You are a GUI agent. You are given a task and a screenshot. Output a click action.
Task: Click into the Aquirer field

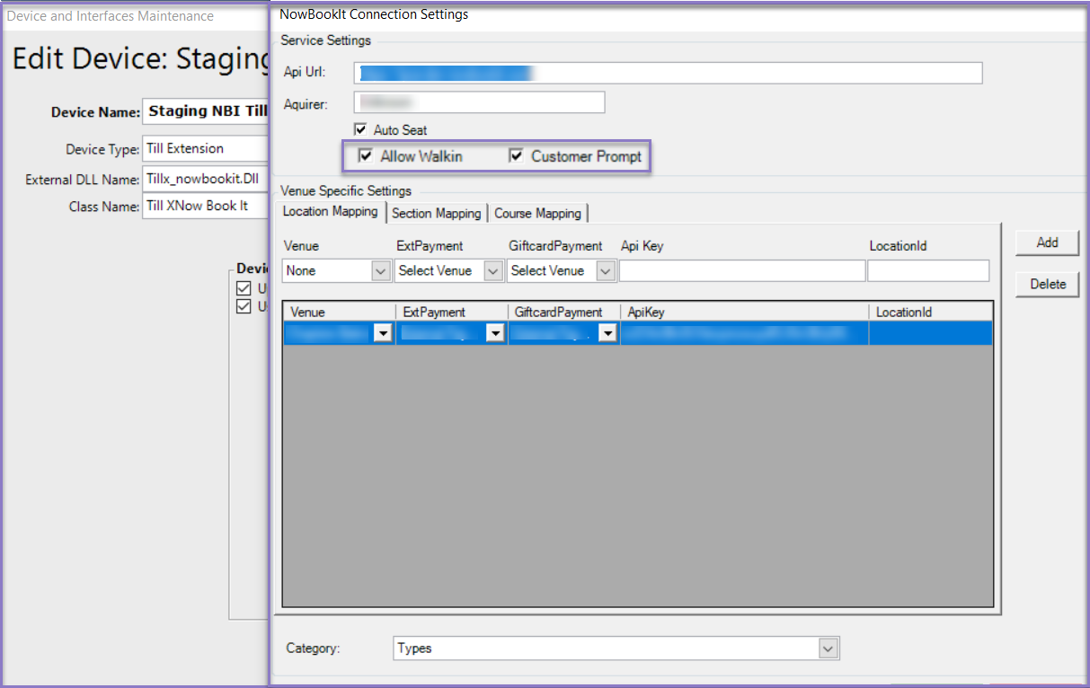pos(479,102)
